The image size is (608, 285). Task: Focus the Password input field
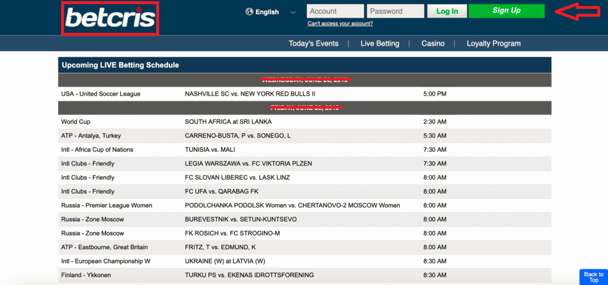tap(396, 11)
